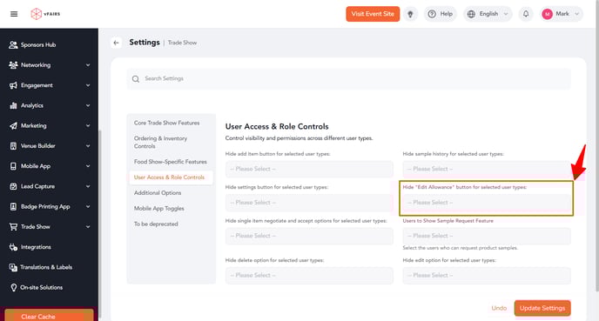Click the lightbulb tips icon
Viewport: 599px width, 321px height.
tap(410, 14)
